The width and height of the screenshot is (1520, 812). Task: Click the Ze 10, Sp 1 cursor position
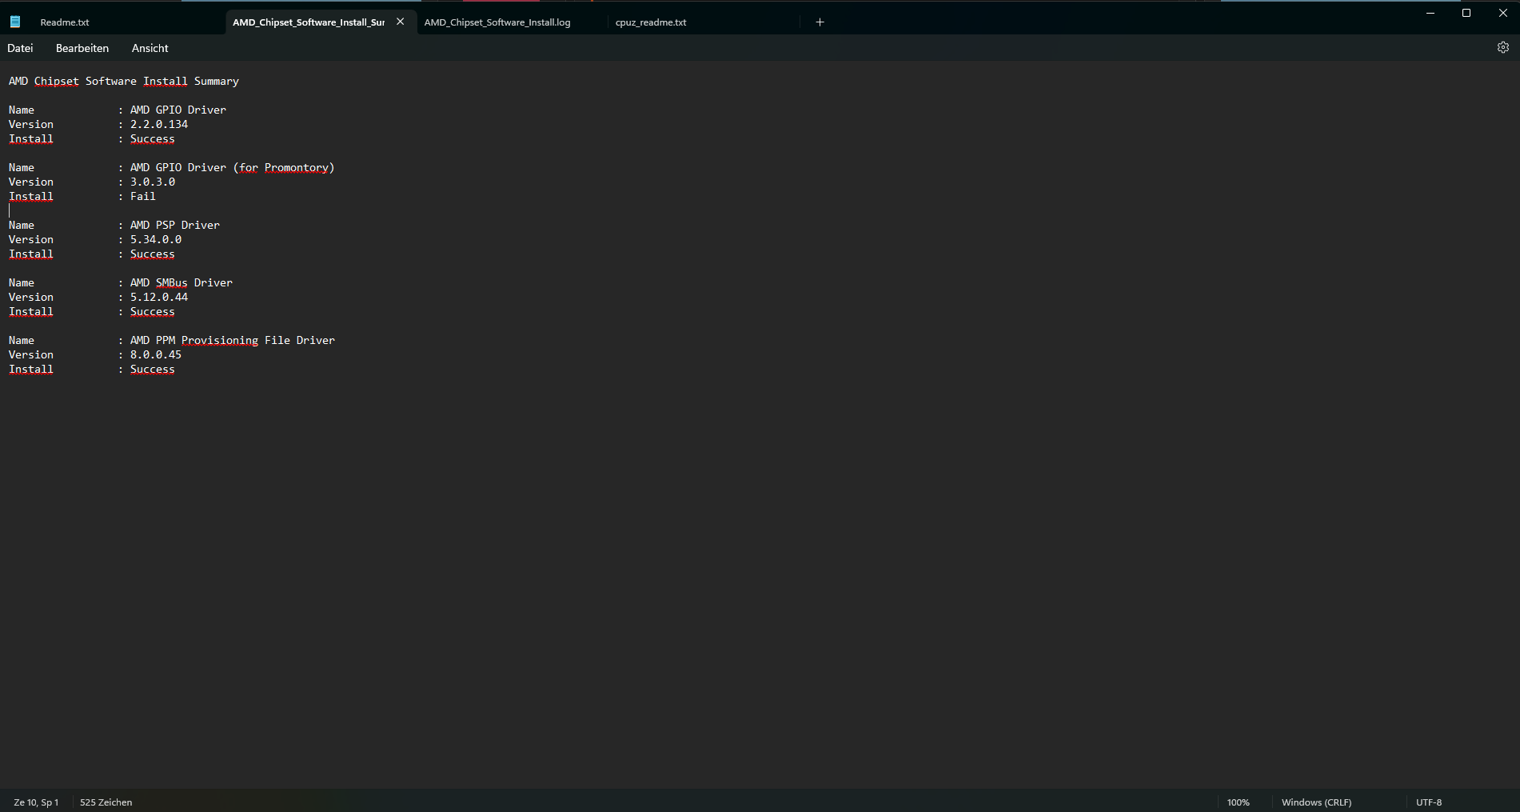tap(36, 802)
